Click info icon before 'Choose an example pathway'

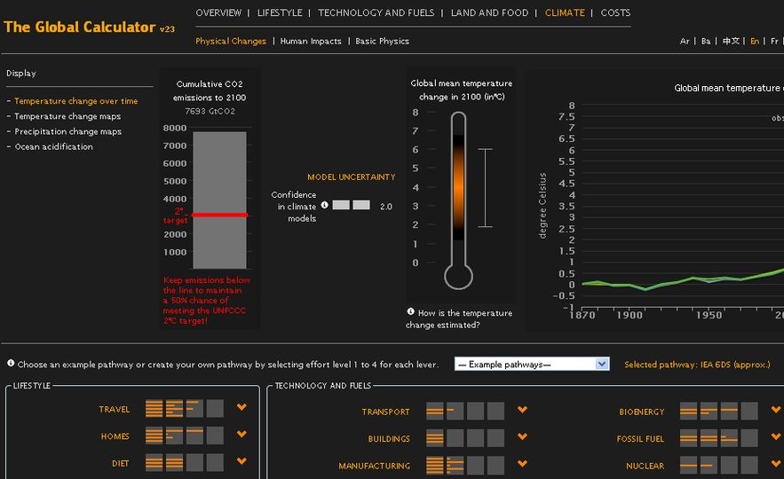click(11, 364)
